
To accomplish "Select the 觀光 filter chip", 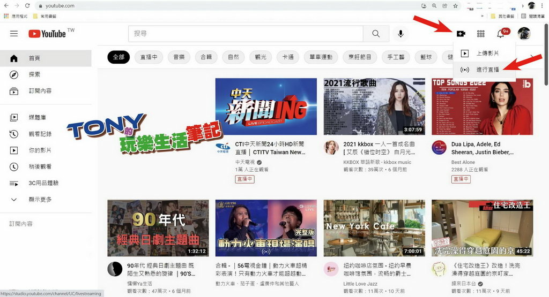I will click(x=261, y=57).
